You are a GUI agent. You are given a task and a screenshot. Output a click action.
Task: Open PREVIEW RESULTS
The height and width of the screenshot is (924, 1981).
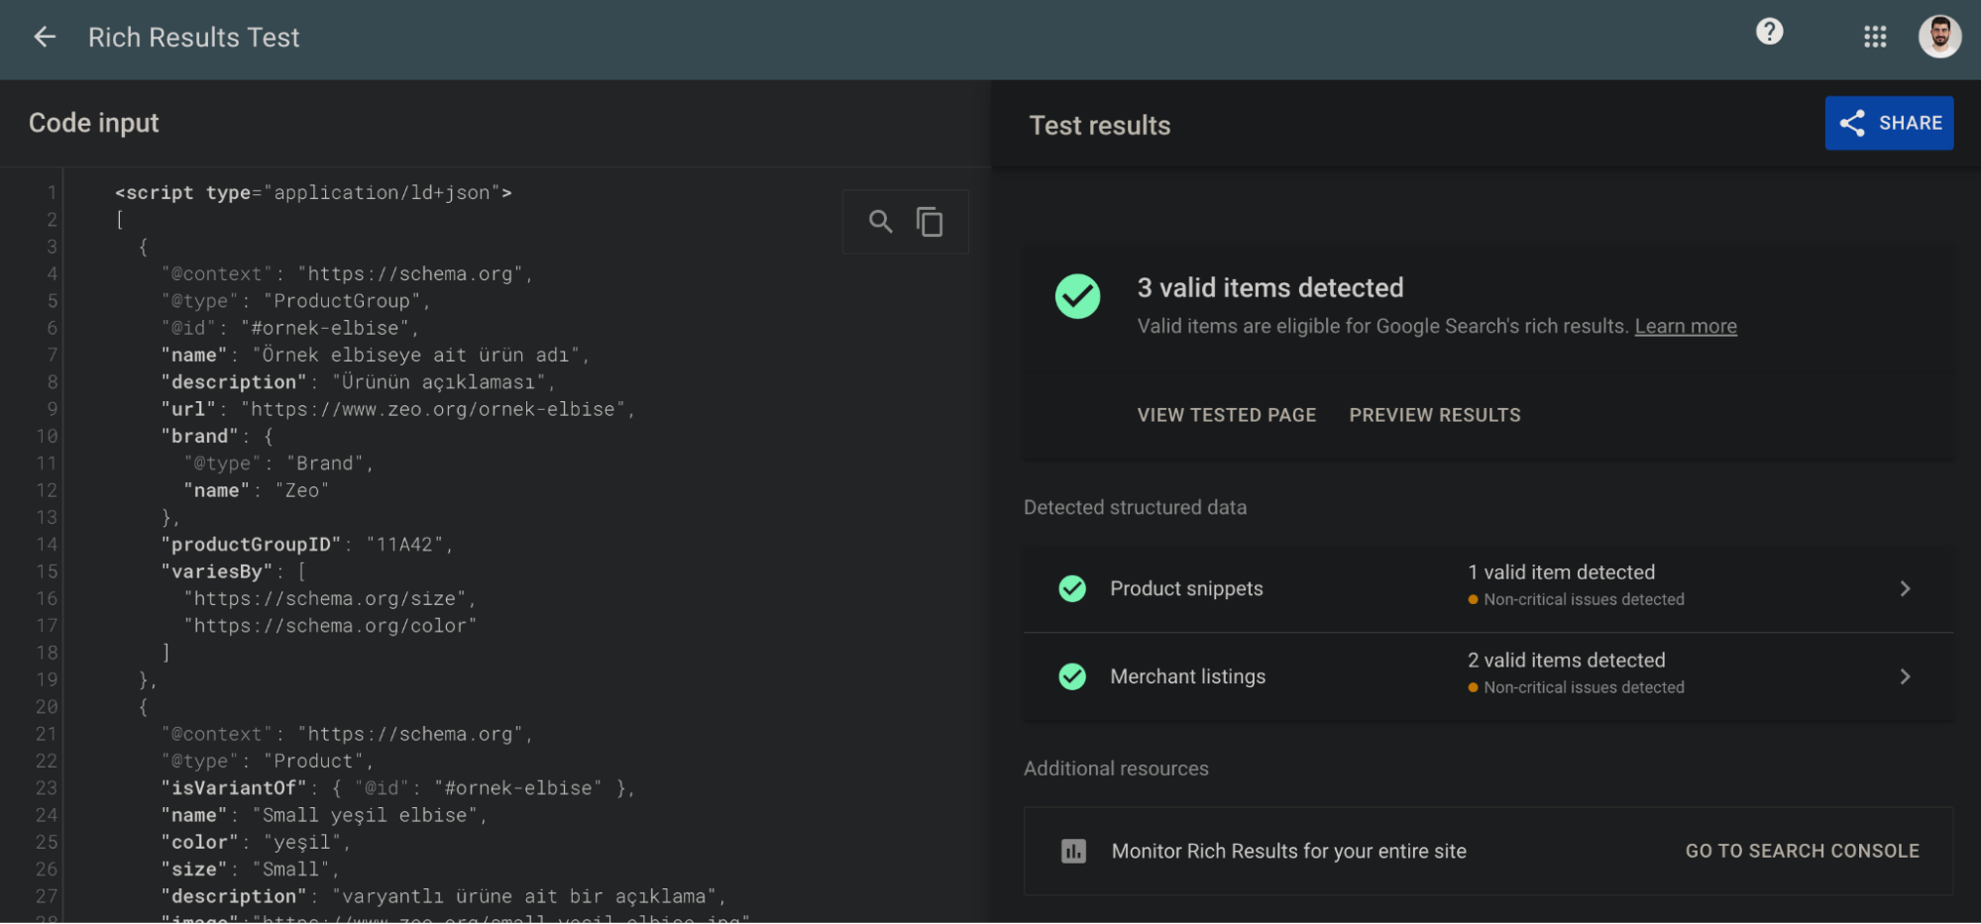tap(1435, 415)
